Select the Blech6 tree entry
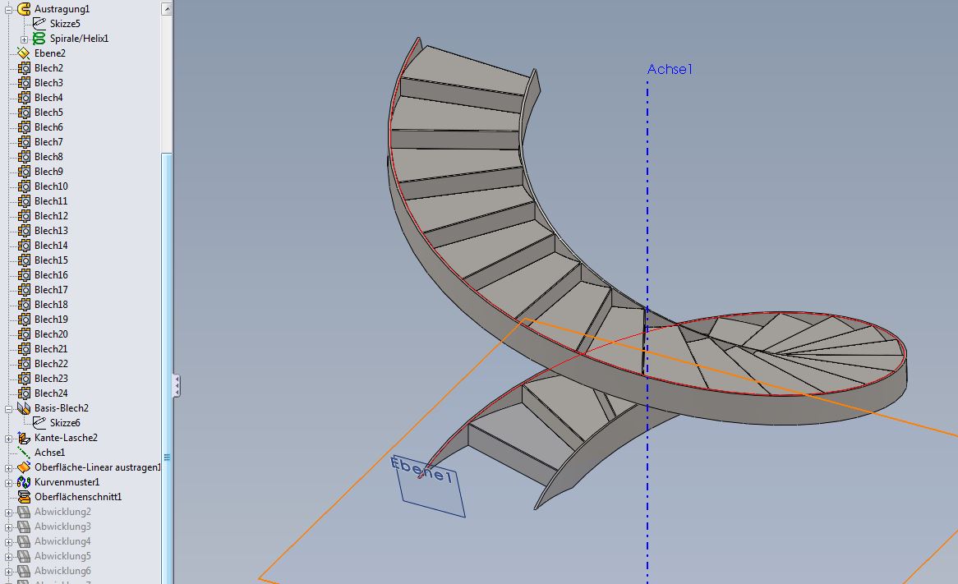 48,127
